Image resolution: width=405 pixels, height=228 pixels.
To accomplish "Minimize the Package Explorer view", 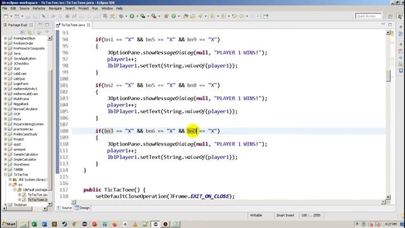I will [40, 25].
